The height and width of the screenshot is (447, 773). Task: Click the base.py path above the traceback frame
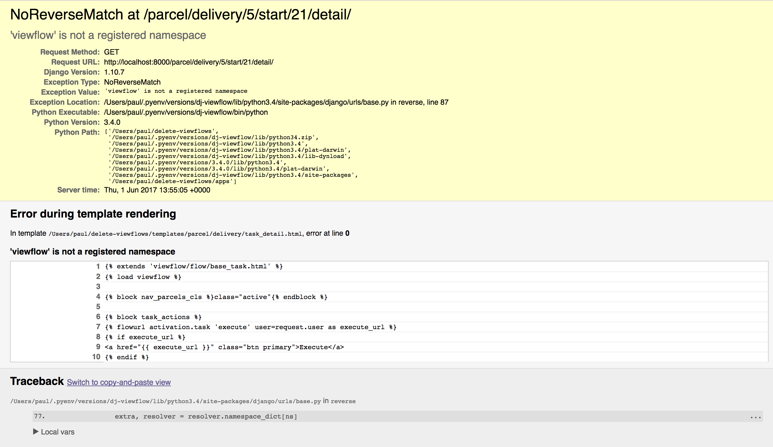(166, 401)
